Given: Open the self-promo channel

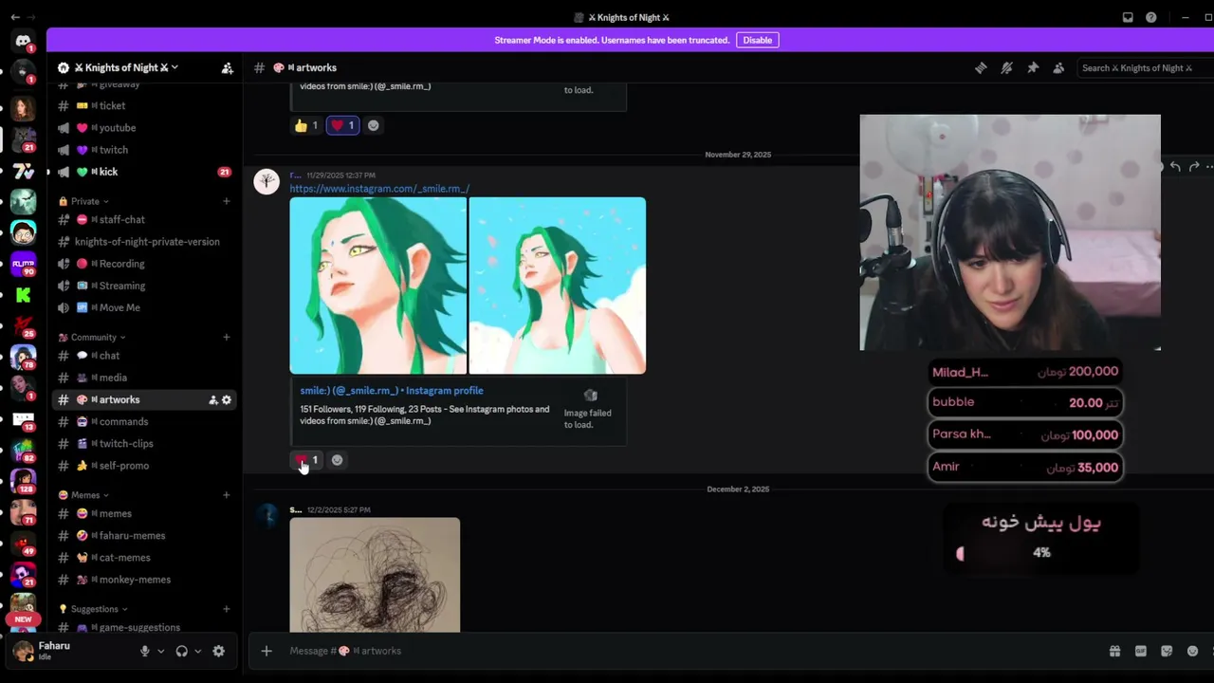Looking at the screenshot, I should pos(144,466).
